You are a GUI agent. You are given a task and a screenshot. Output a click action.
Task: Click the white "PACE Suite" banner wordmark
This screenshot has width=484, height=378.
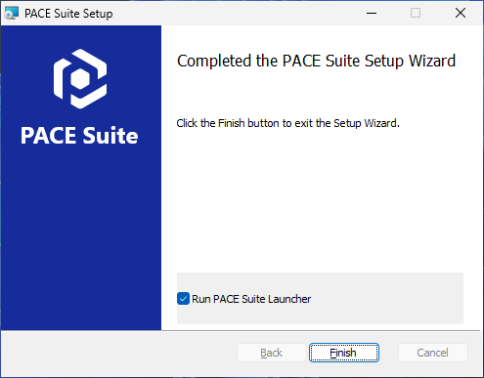pyautogui.click(x=79, y=136)
